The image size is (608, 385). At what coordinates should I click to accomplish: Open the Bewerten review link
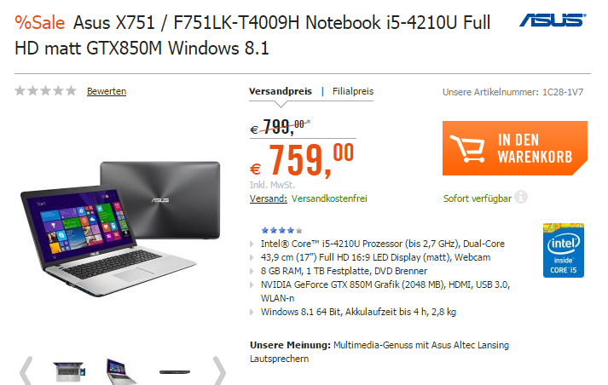point(107,91)
